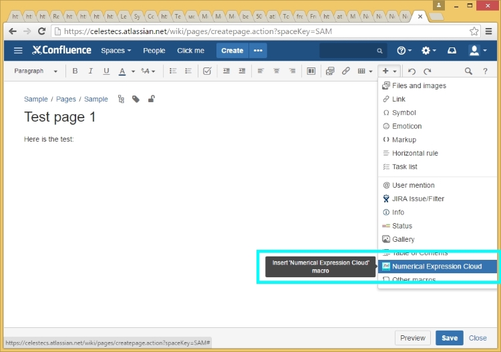Open page layout tool

(311, 71)
